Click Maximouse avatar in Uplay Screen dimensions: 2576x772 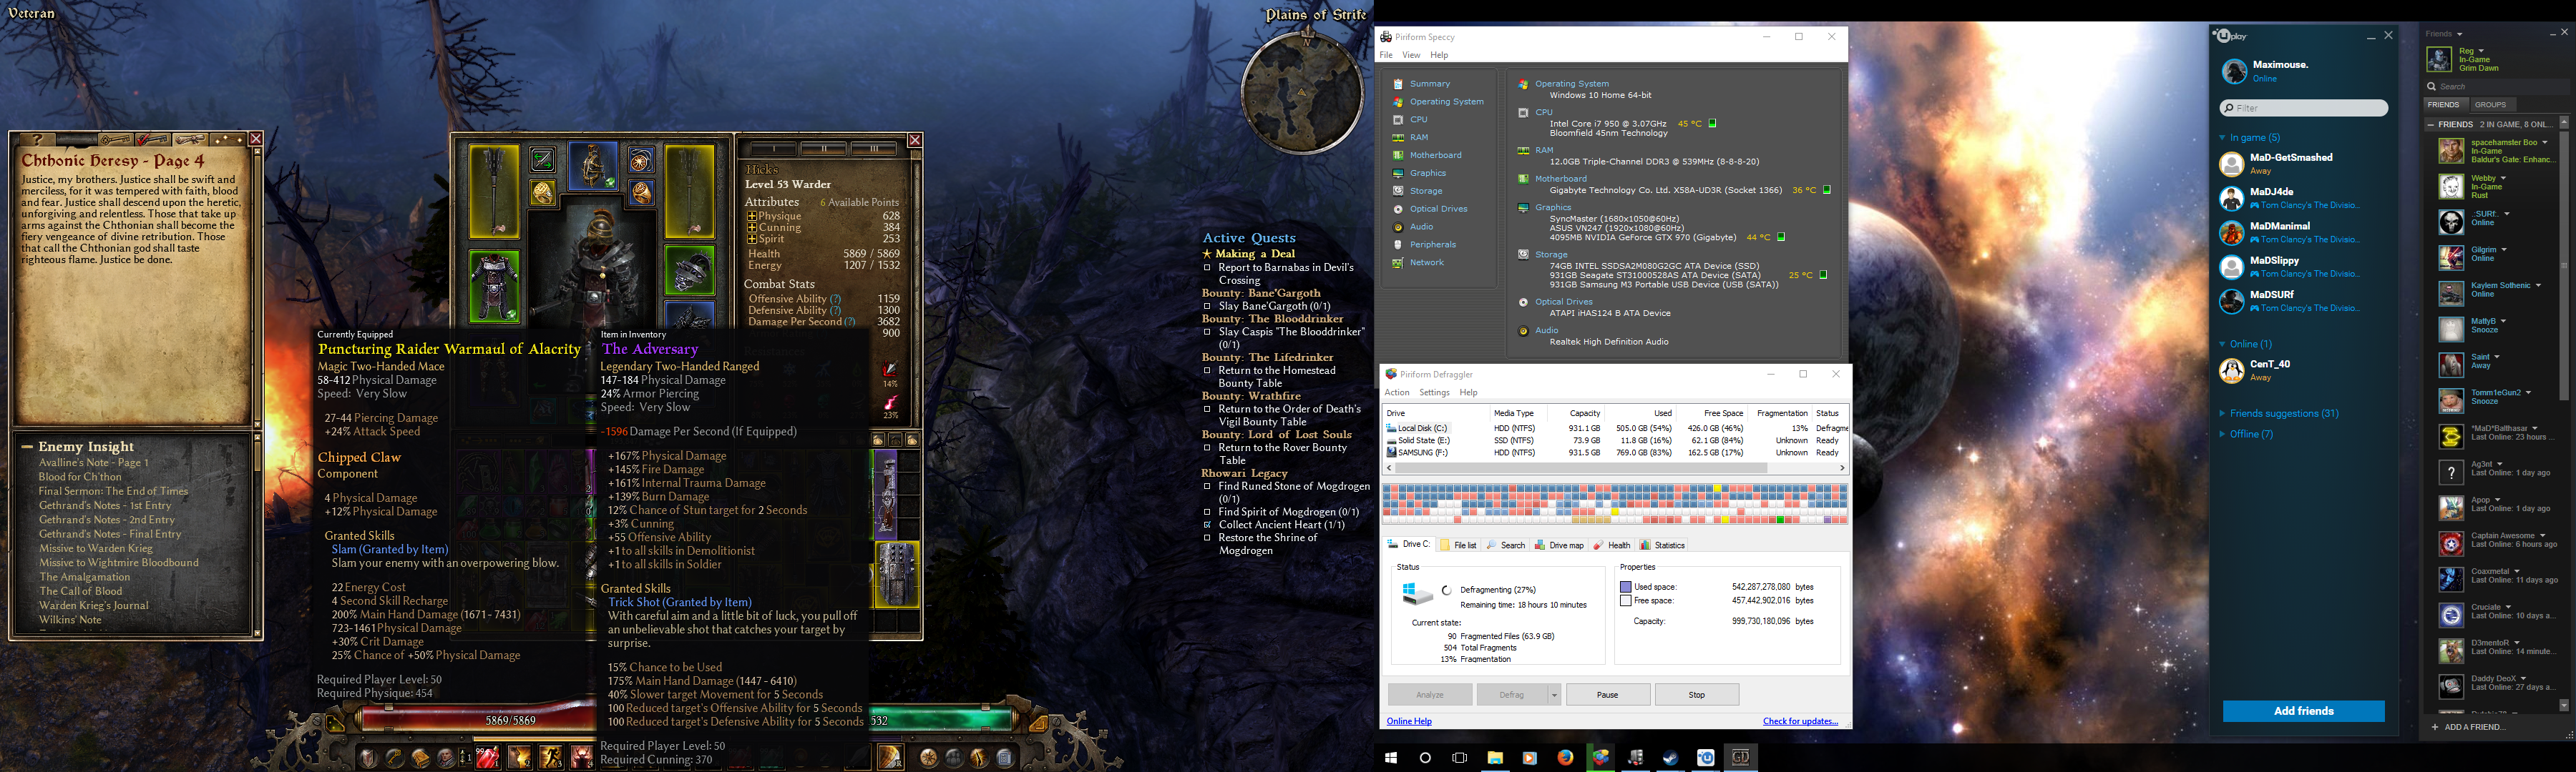click(2234, 71)
